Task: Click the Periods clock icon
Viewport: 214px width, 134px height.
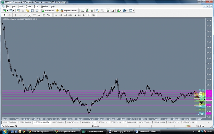Action: pyautogui.click(x=124, y=11)
